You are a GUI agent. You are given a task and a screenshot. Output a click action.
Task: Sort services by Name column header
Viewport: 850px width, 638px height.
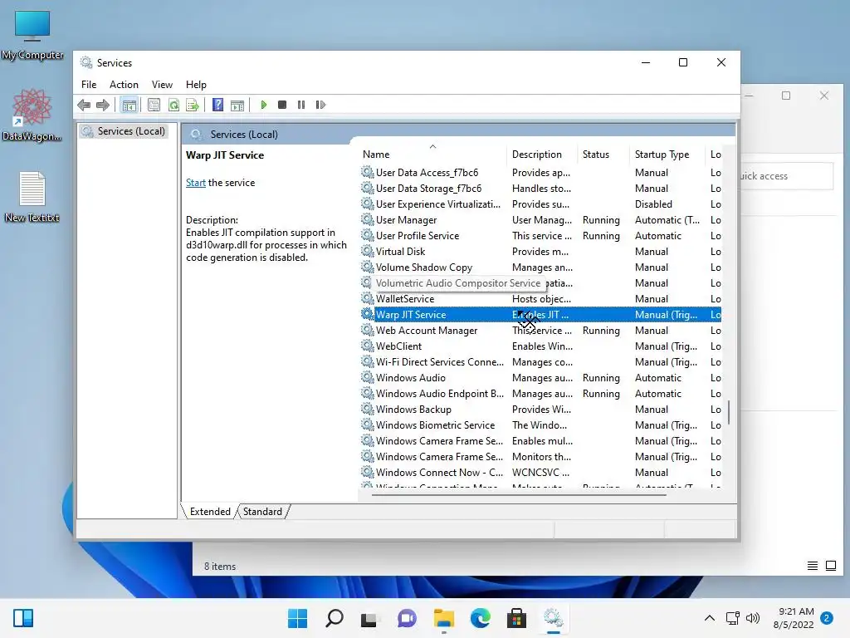pyautogui.click(x=432, y=154)
